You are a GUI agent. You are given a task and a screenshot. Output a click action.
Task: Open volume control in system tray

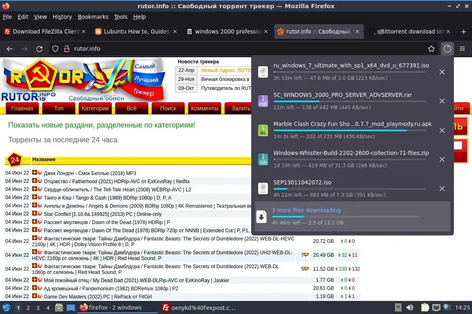(x=410, y=307)
